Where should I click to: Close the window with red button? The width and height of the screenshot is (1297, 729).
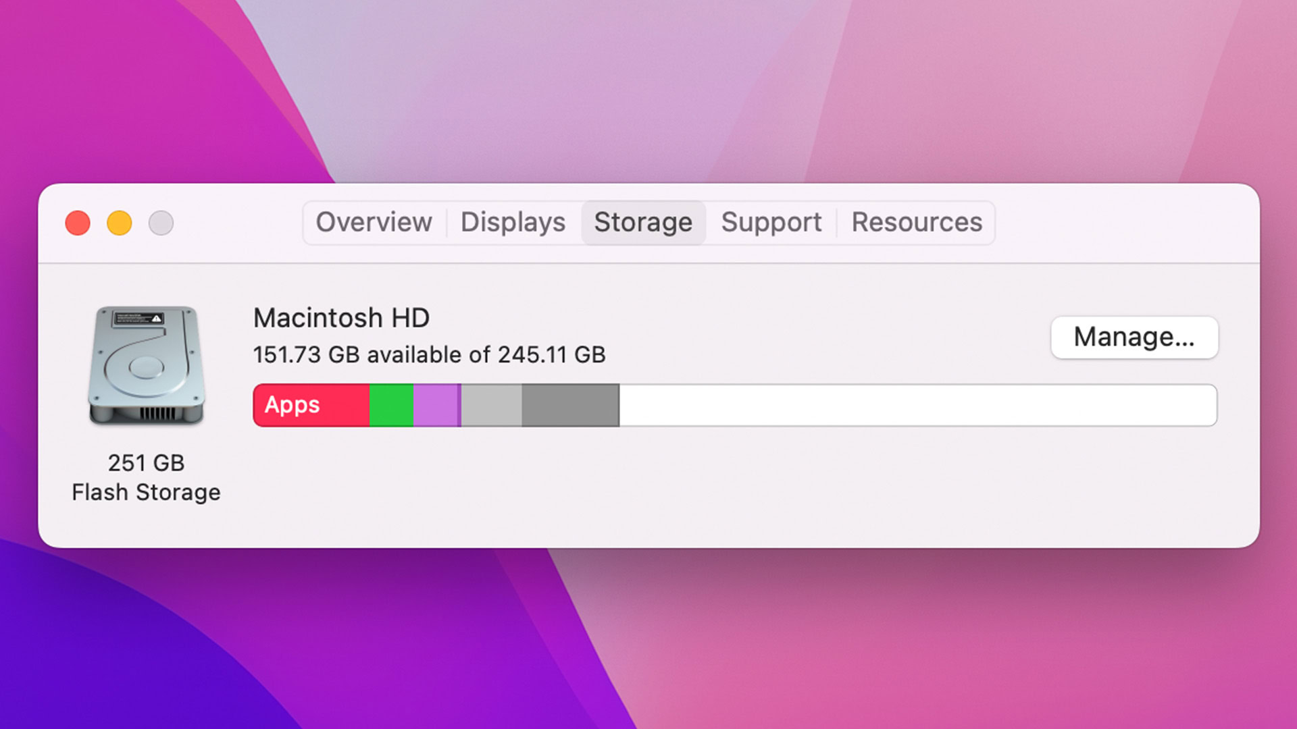[78, 223]
